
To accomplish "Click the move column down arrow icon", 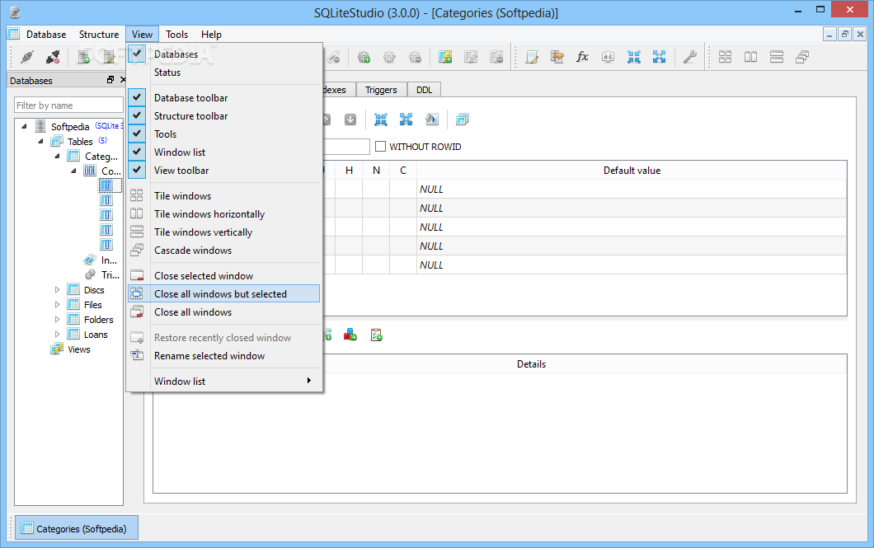I will coord(350,119).
